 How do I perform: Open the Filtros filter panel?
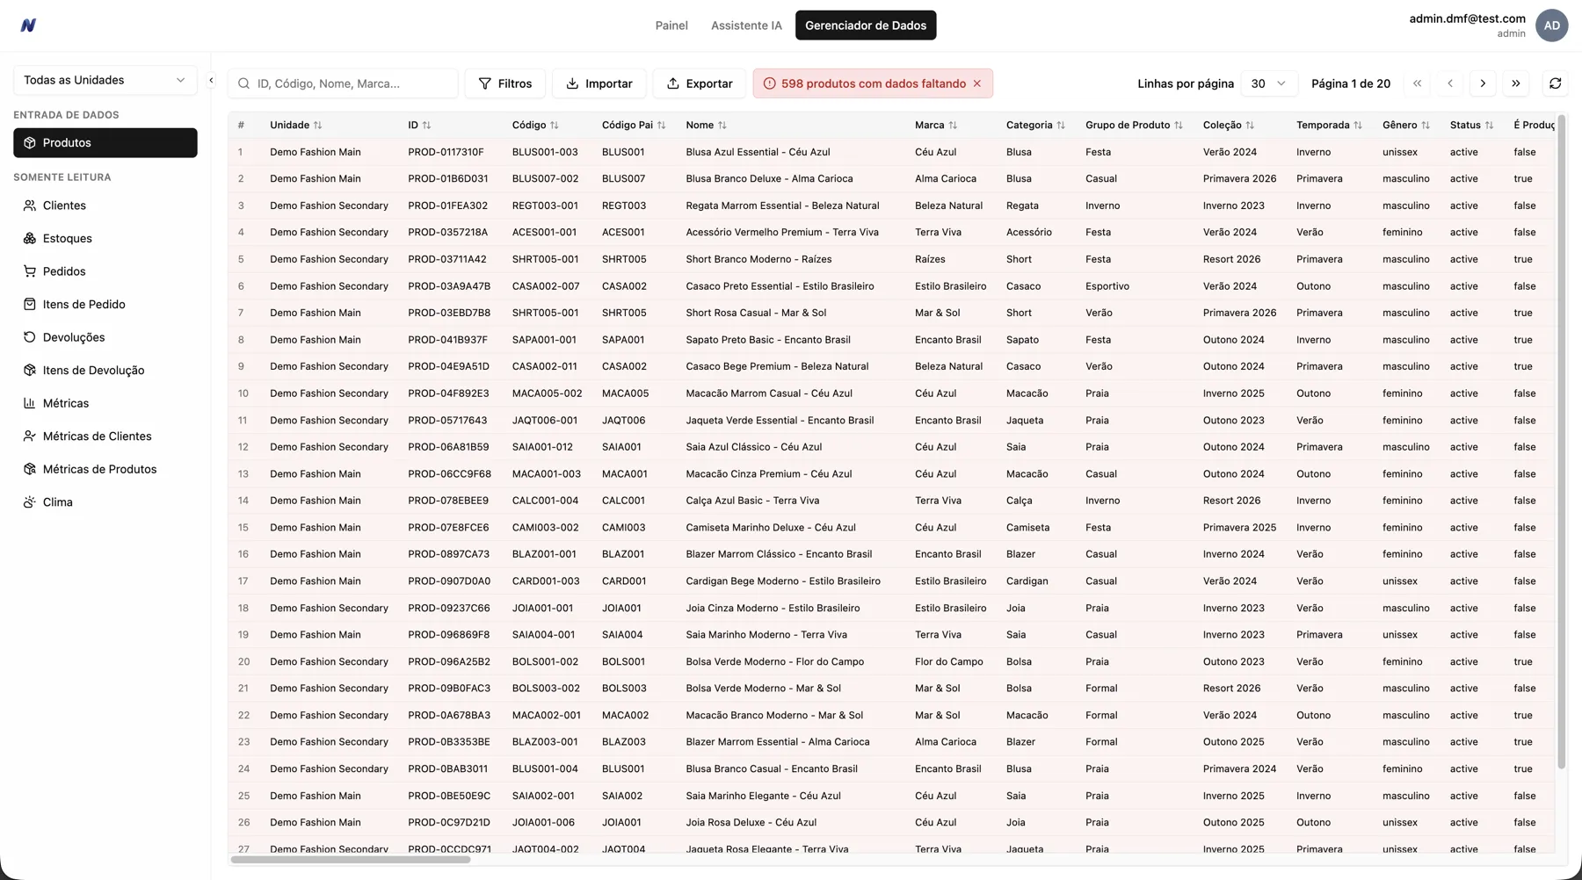click(504, 83)
